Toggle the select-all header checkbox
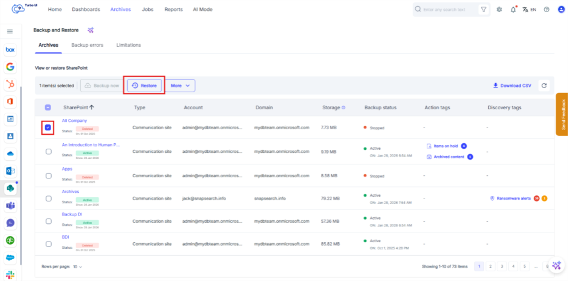 [49, 108]
